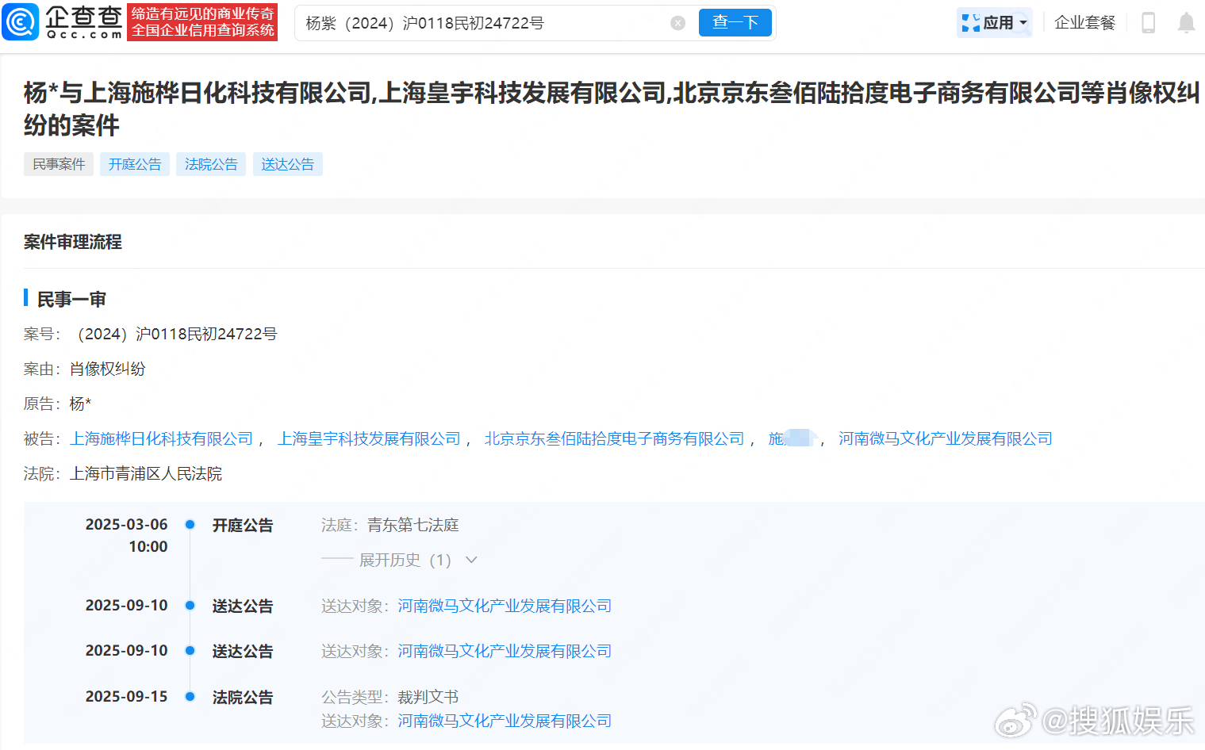Expand the 应用 dropdown arrow

[1023, 23]
